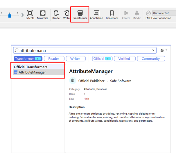
Task: Toggle the Writer filter pill
Action: [x=76, y=58]
